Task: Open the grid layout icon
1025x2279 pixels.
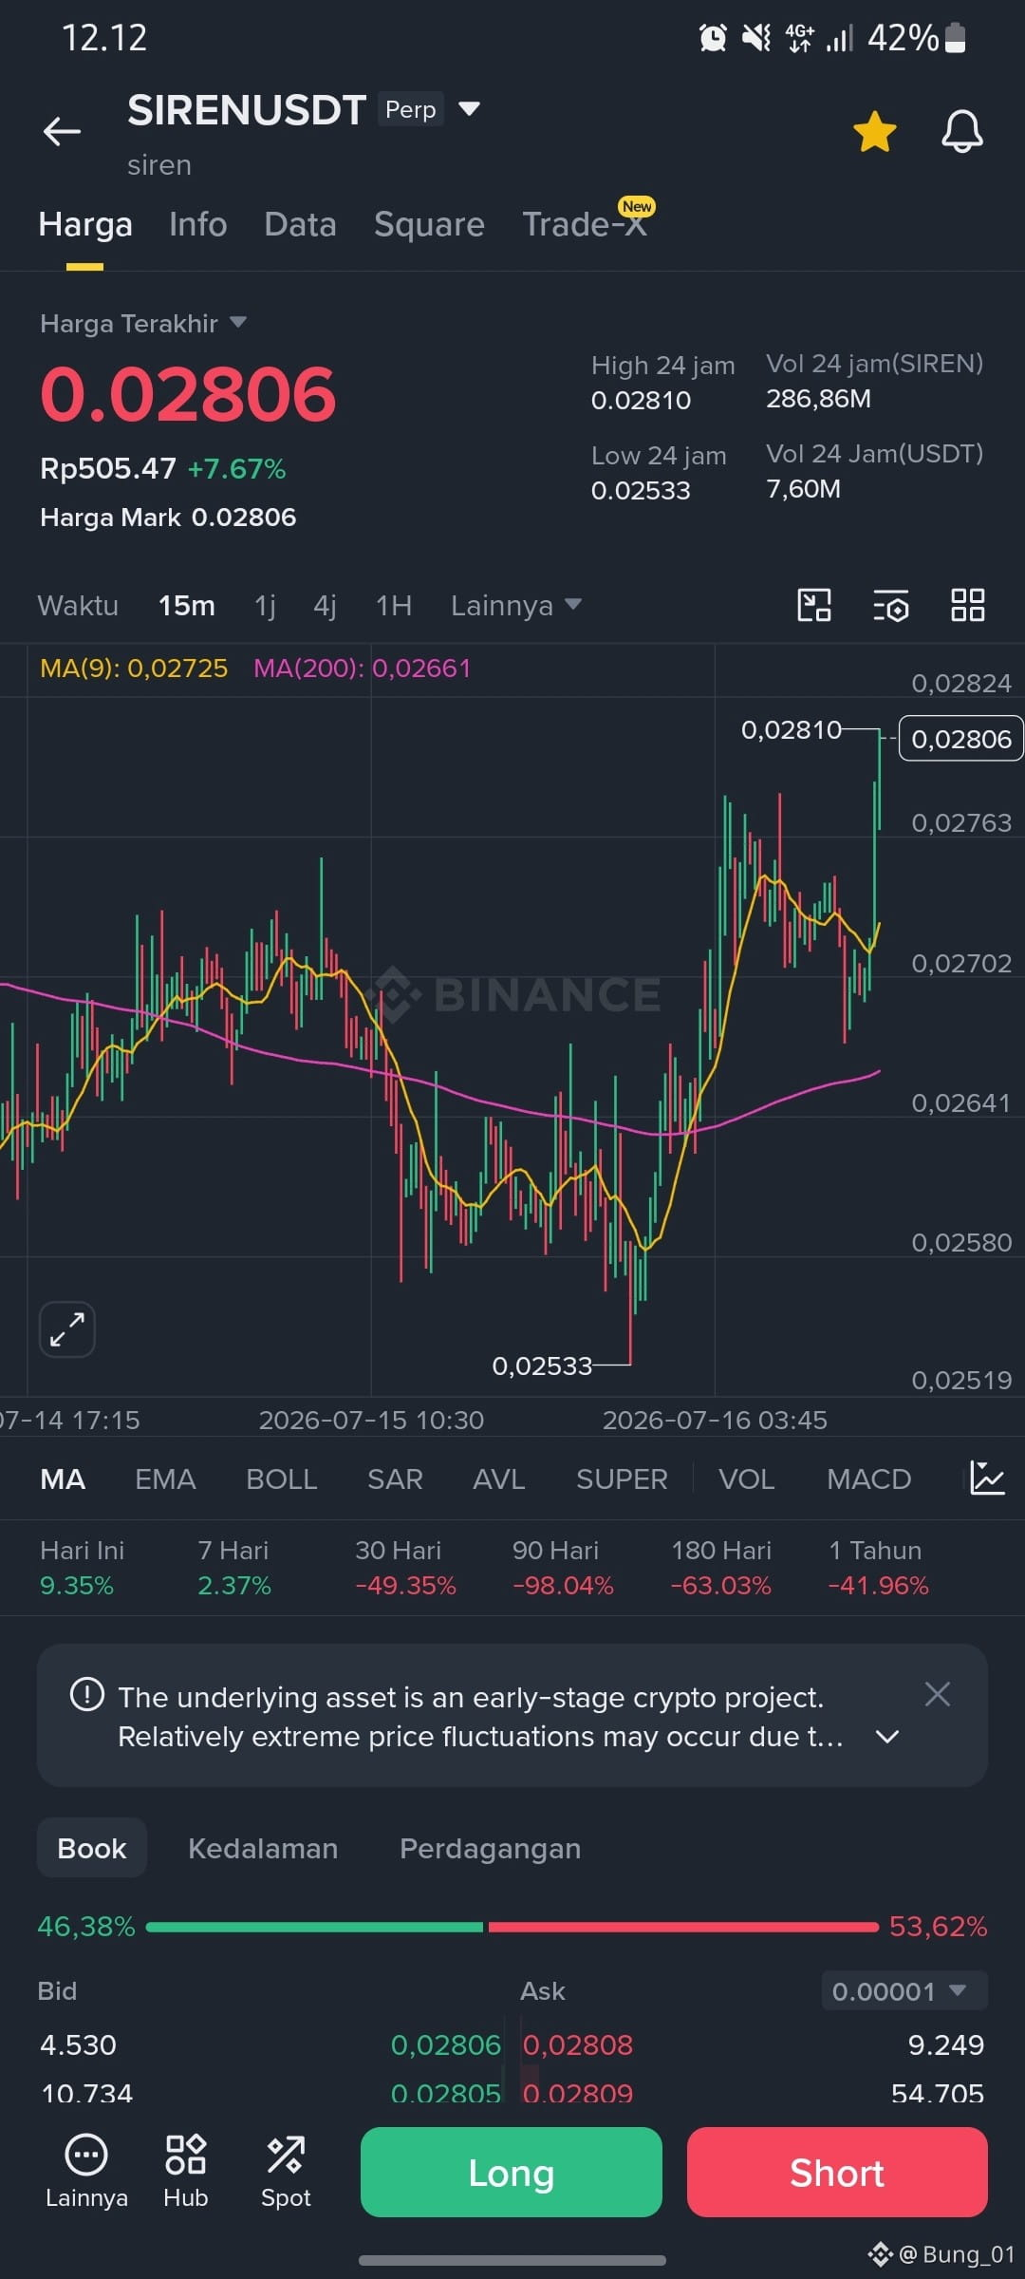Action: pos(968,605)
